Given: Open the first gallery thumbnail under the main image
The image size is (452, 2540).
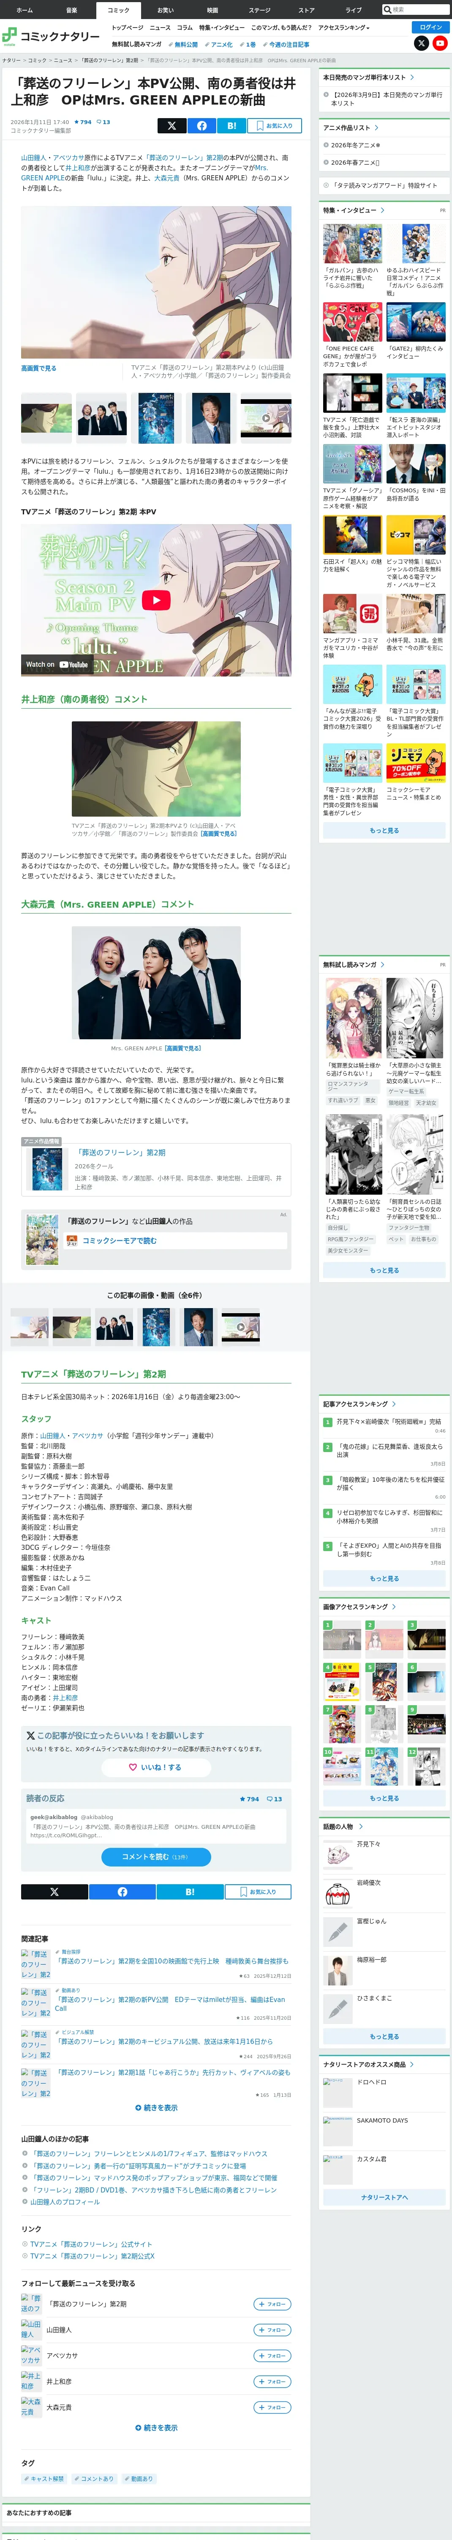Looking at the screenshot, I should click(46, 418).
